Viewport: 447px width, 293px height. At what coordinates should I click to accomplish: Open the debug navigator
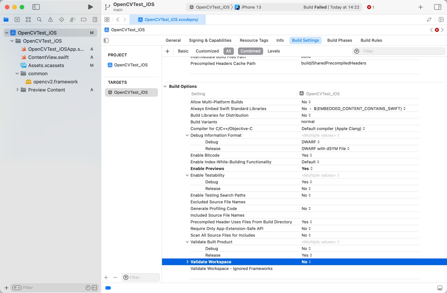coord(73,20)
